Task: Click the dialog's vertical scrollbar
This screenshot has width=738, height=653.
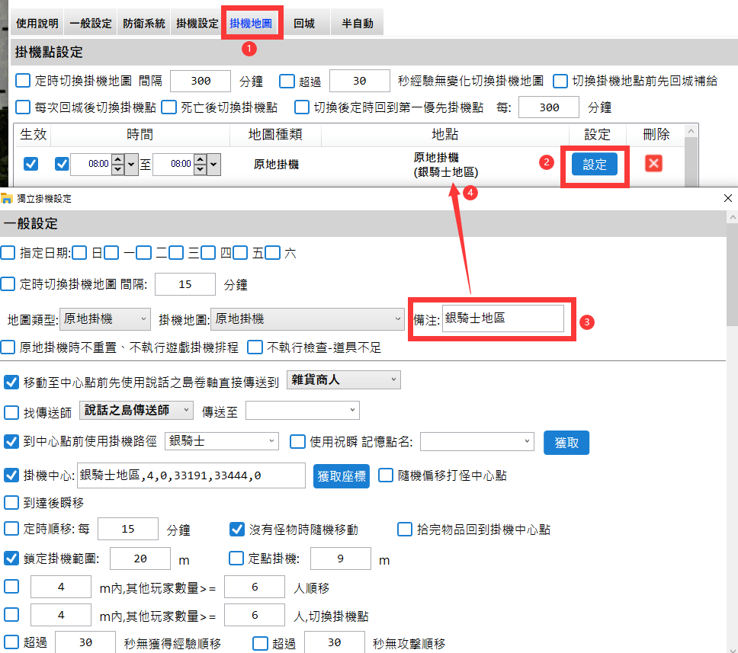Action: tap(732, 290)
